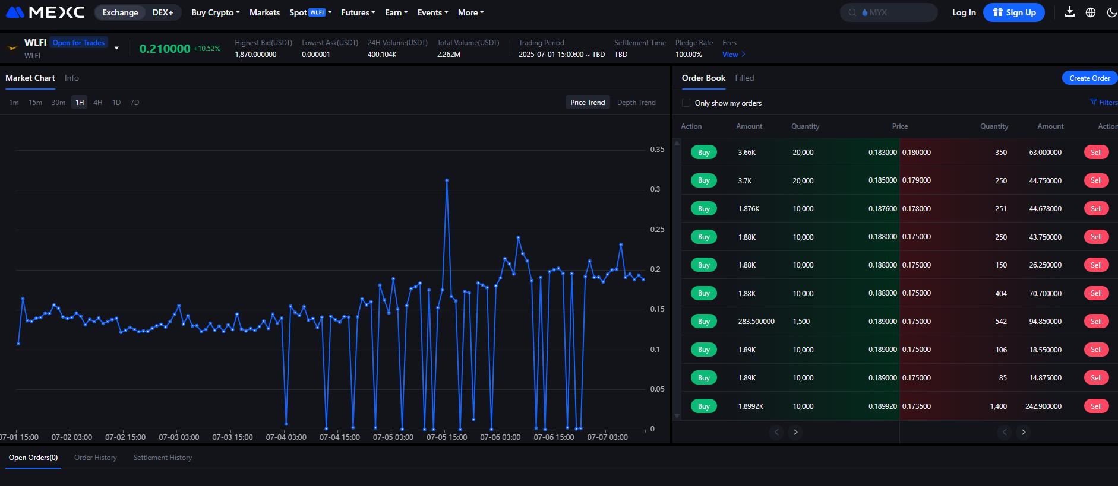Select Price Trend chart view
Image resolution: width=1118 pixels, height=486 pixels.
588,103
